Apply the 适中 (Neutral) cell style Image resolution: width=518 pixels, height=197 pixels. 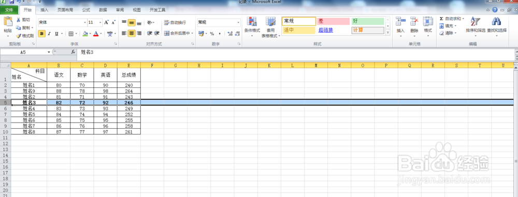click(299, 31)
